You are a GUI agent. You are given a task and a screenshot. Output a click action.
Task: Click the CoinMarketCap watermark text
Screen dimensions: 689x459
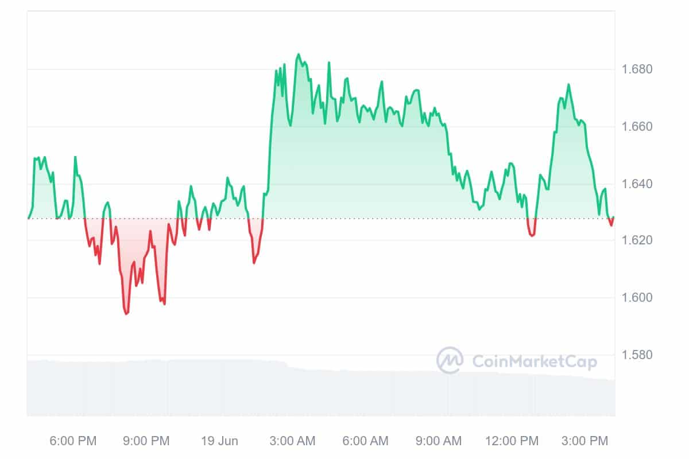click(534, 361)
